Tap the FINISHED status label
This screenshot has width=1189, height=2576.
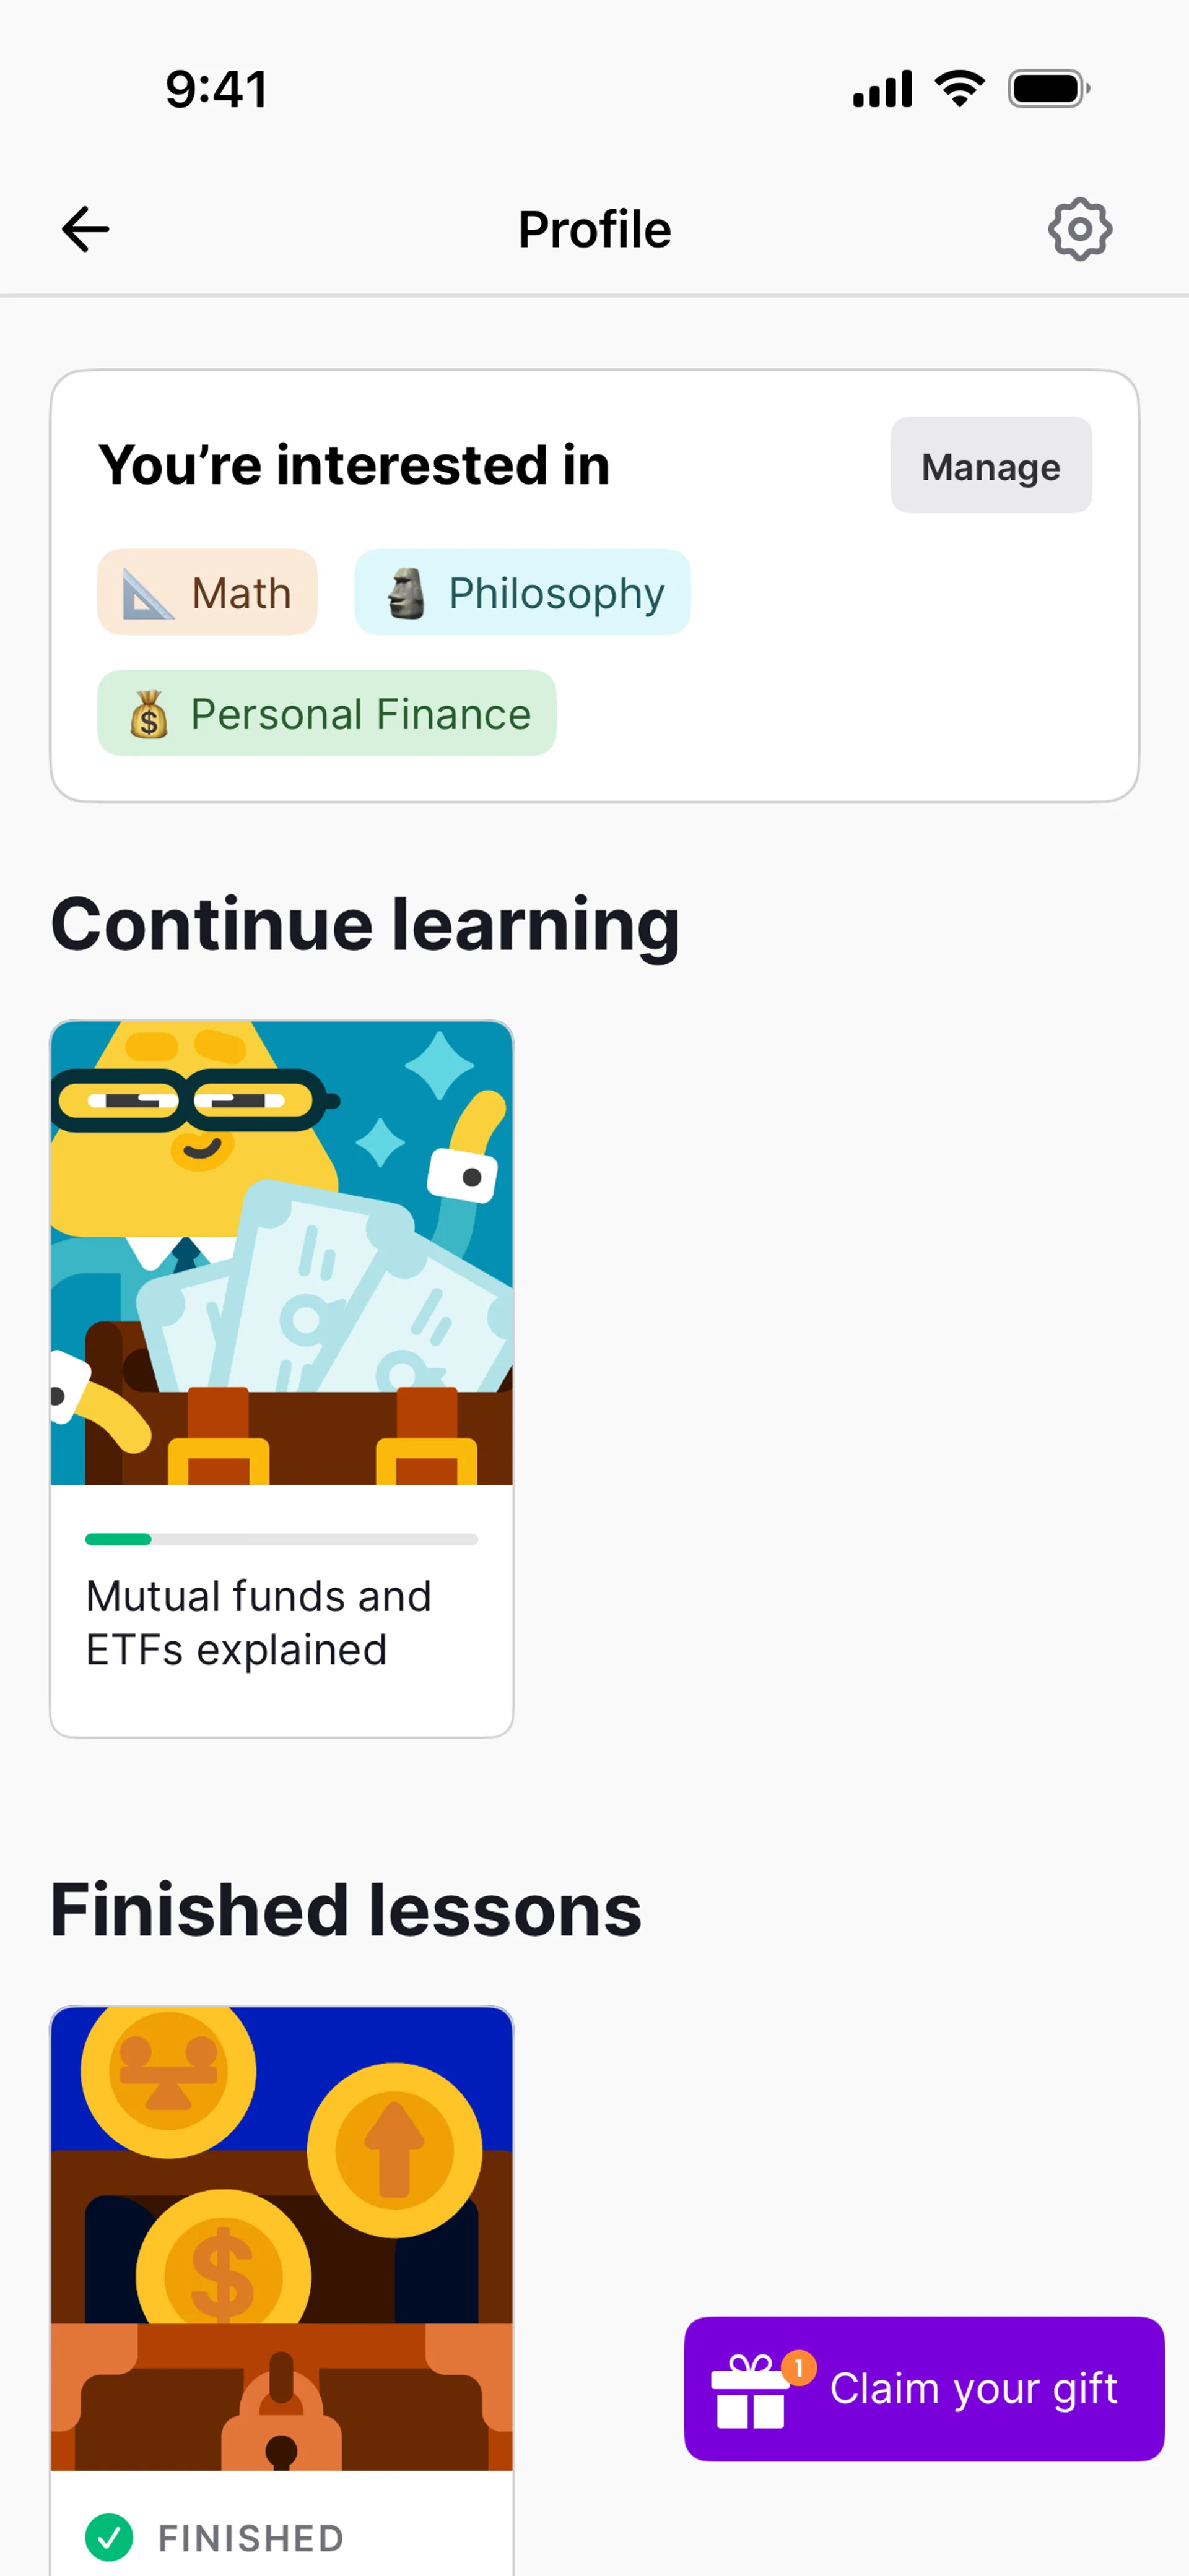(251, 2538)
